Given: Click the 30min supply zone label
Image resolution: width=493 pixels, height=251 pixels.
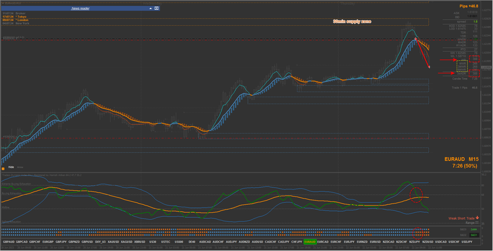Looking at the screenshot, I should pos(352,22).
